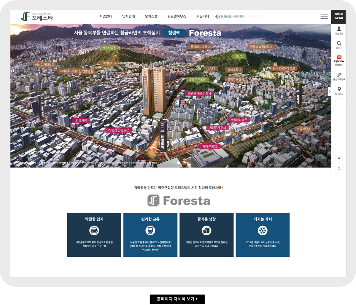This screenshot has height=305, width=356.
Task: Open the hamburger menu icon
Action: pyautogui.click(x=324, y=17)
